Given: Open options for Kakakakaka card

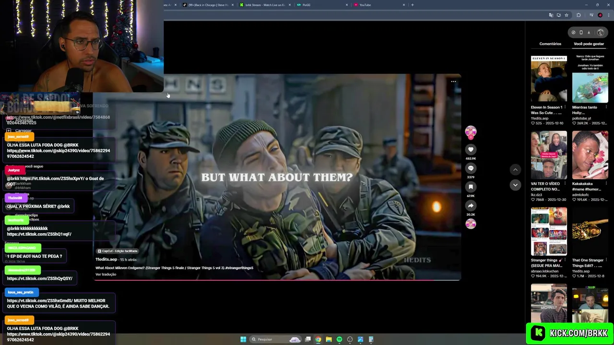Looking at the screenshot, I should pyautogui.click(x=606, y=184).
